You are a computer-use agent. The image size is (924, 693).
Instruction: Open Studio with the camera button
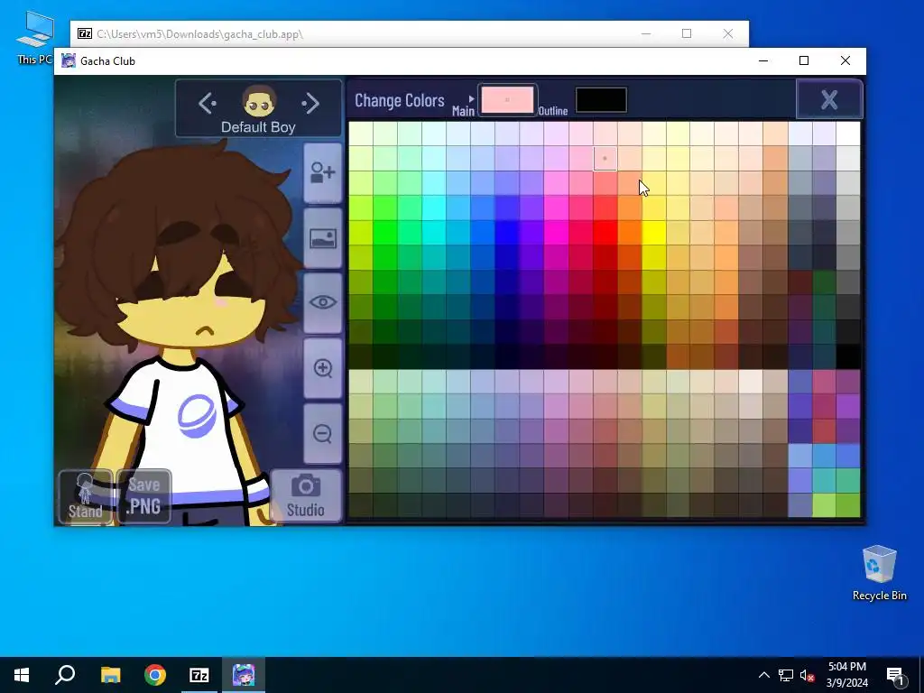306,495
